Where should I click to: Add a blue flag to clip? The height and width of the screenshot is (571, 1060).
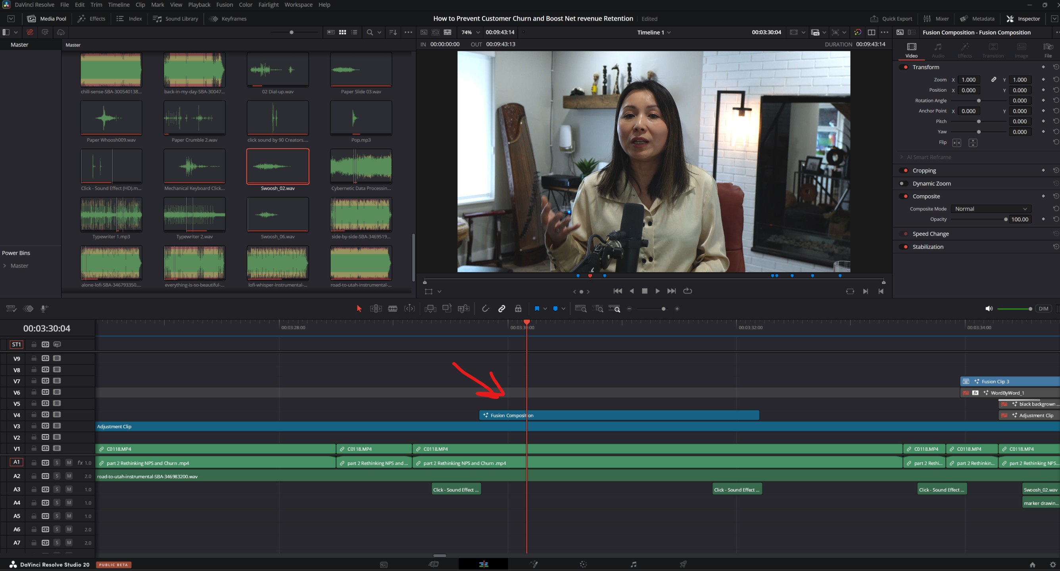tap(537, 309)
